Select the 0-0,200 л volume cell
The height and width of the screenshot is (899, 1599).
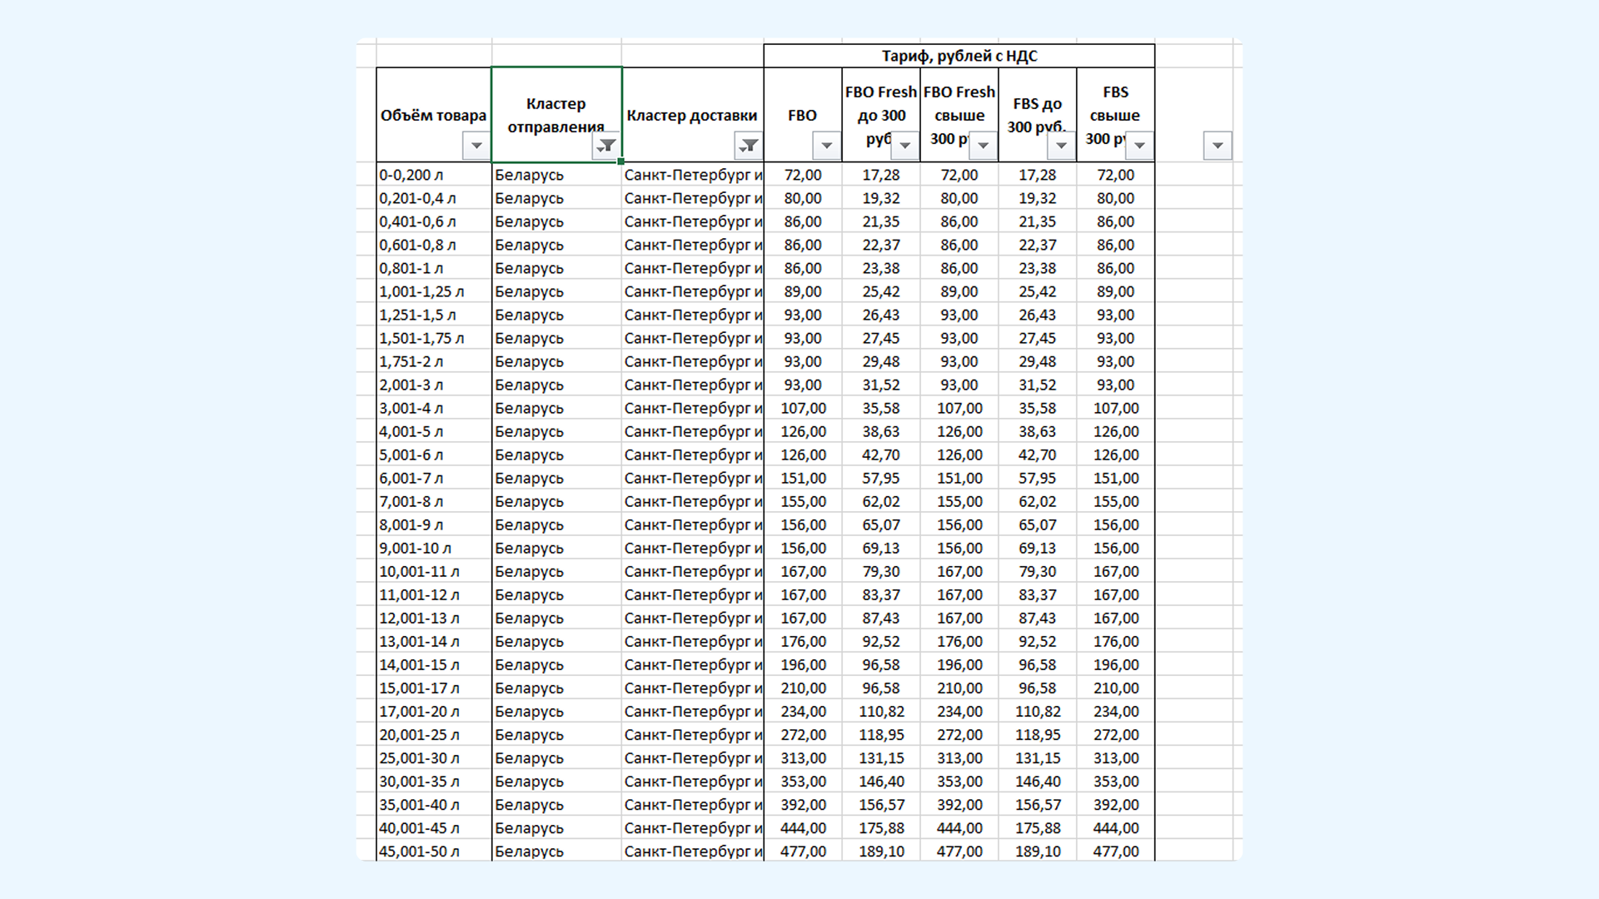434,175
